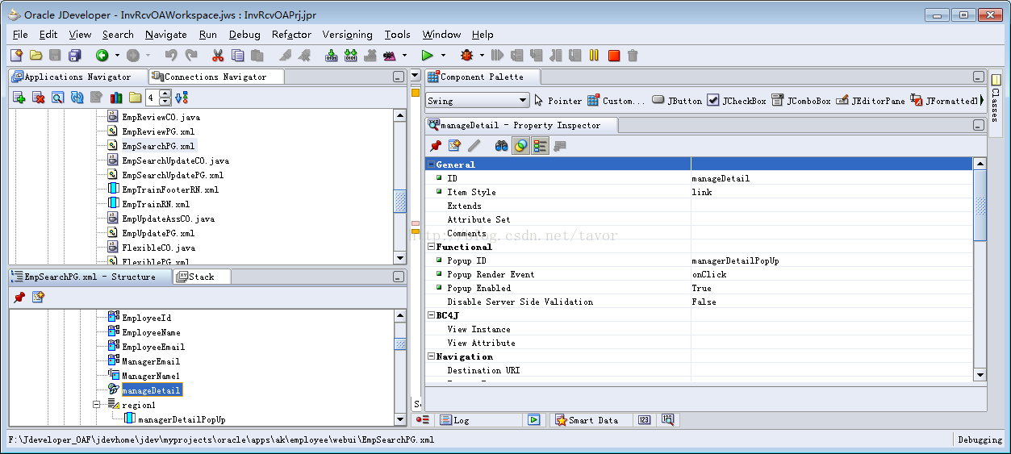Click the yellow Pause debugger icon
The image size is (1011, 454).
(594, 56)
